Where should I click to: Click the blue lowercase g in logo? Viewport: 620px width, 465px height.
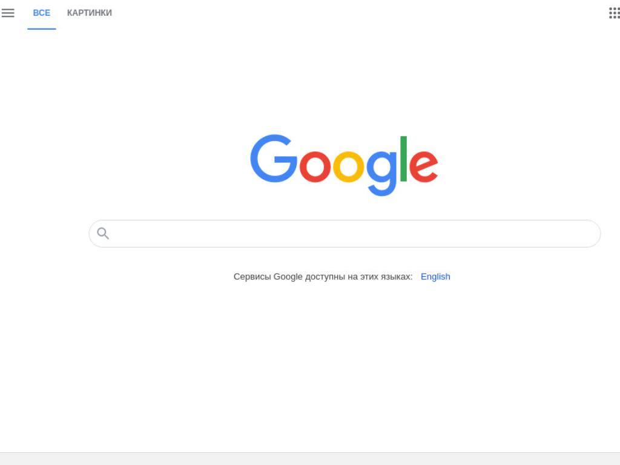pyautogui.click(x=381, y=173)
